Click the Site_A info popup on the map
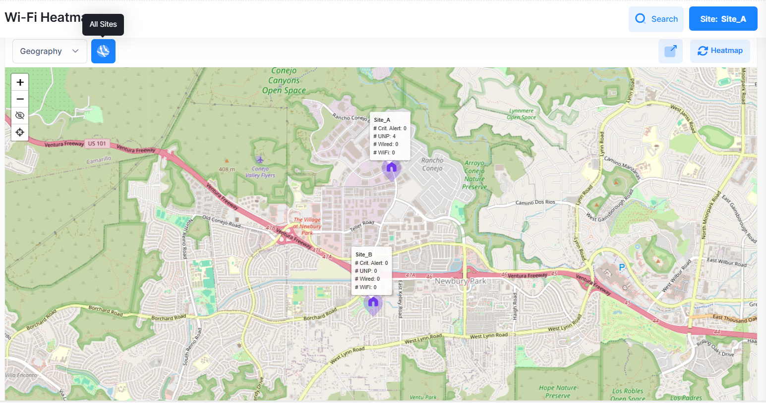 390,136
